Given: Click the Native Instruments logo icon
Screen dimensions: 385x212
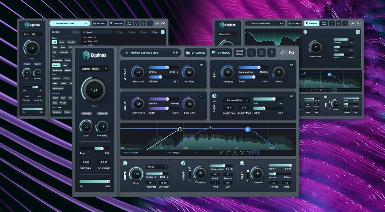Looking at the screenshot, I should (x=291, y=53).
